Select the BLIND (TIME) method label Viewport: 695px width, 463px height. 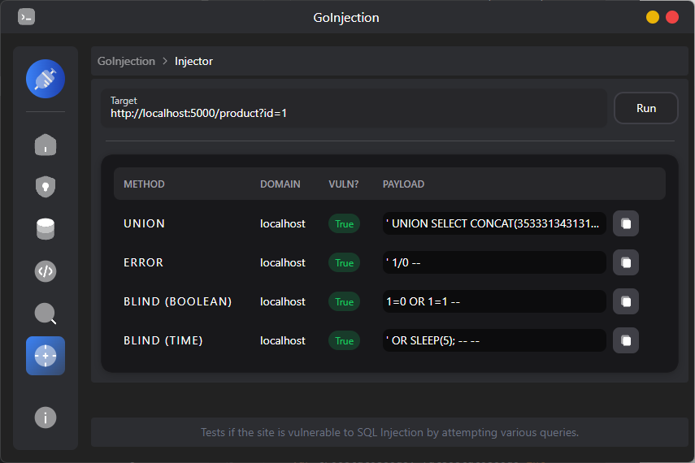tap(163, 340)
